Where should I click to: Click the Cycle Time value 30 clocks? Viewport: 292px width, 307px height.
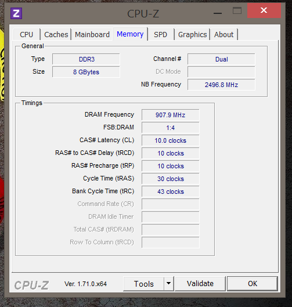click(171, 179)
